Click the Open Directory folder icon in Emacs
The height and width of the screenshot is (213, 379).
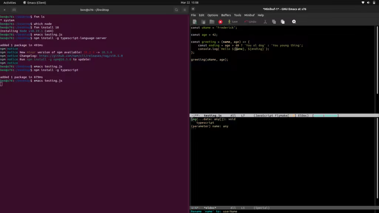(212, 22)
